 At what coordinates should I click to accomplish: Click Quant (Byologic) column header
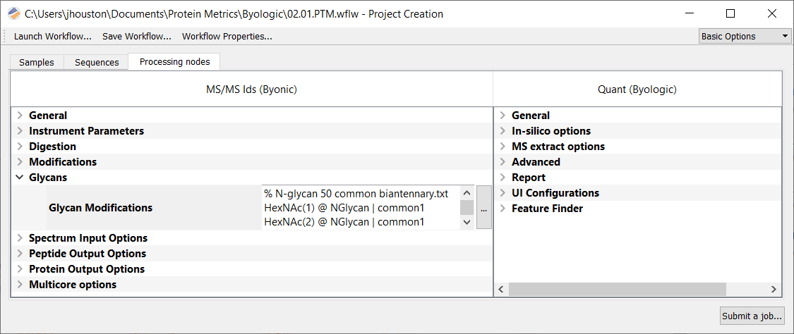tap(637, 90)
